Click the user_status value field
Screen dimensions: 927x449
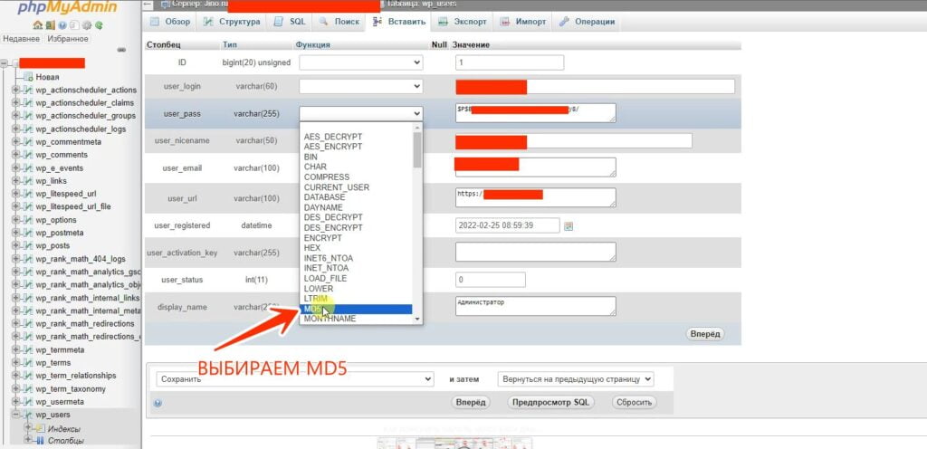pos(490,280)
